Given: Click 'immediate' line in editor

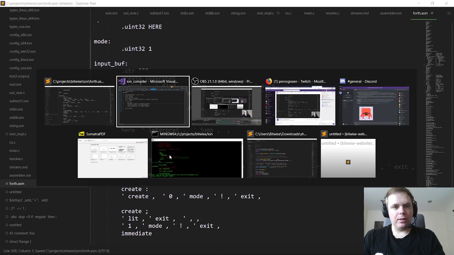Looking at the screenshot, I should point(137,233).
